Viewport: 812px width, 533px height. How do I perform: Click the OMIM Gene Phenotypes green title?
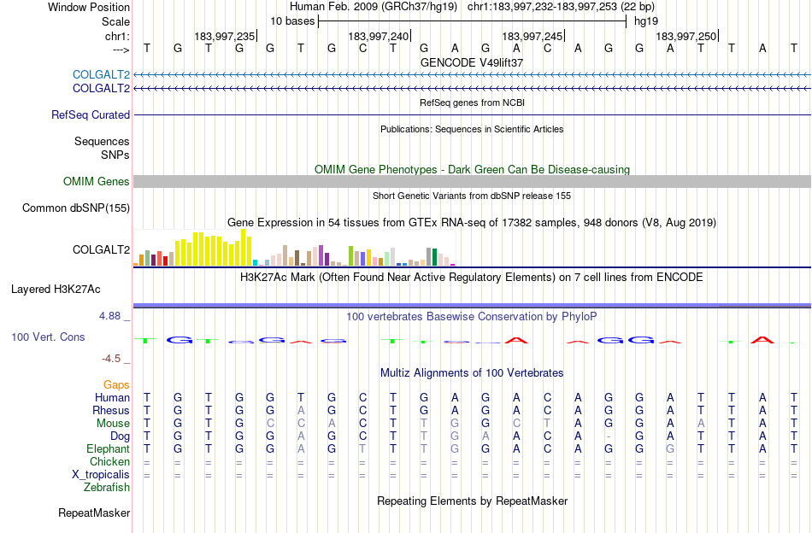[473, 170]
